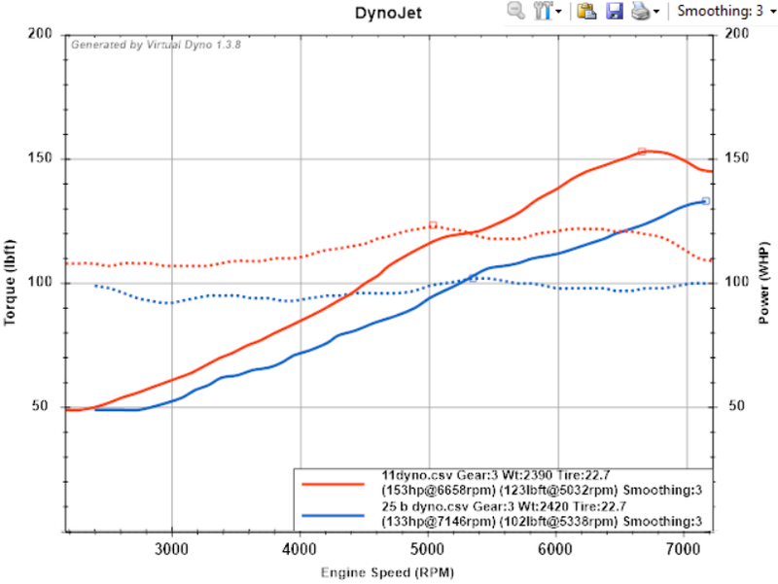Save the dyno graph
Viewport: 778px width, 584px height.
[x=613, y=12]
